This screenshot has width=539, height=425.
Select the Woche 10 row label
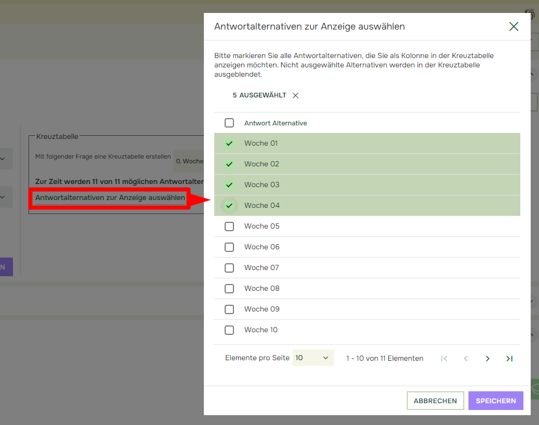[261, 330]
